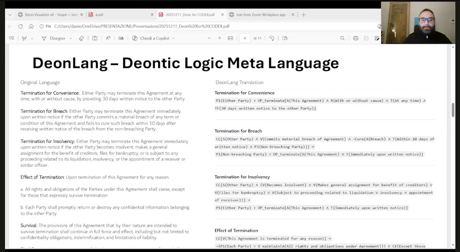Screen dimensions: 460x252
Task: Select the highlighter tool icon
Action: point(24,38)
